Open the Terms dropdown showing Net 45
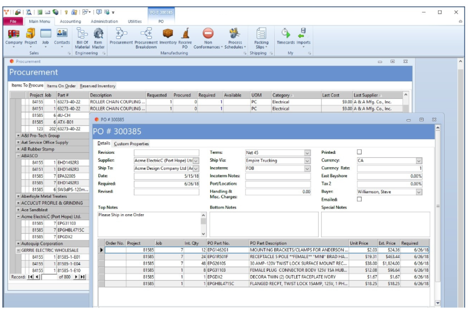The height and width of the screenshot is (312, 468). tap(307, 153)
